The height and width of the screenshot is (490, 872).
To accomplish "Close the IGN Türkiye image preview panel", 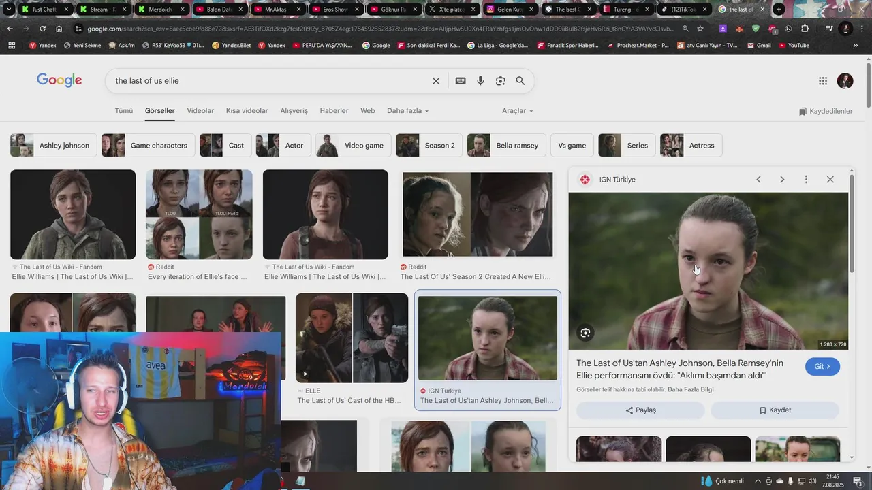I will click(x=830, y=179).
